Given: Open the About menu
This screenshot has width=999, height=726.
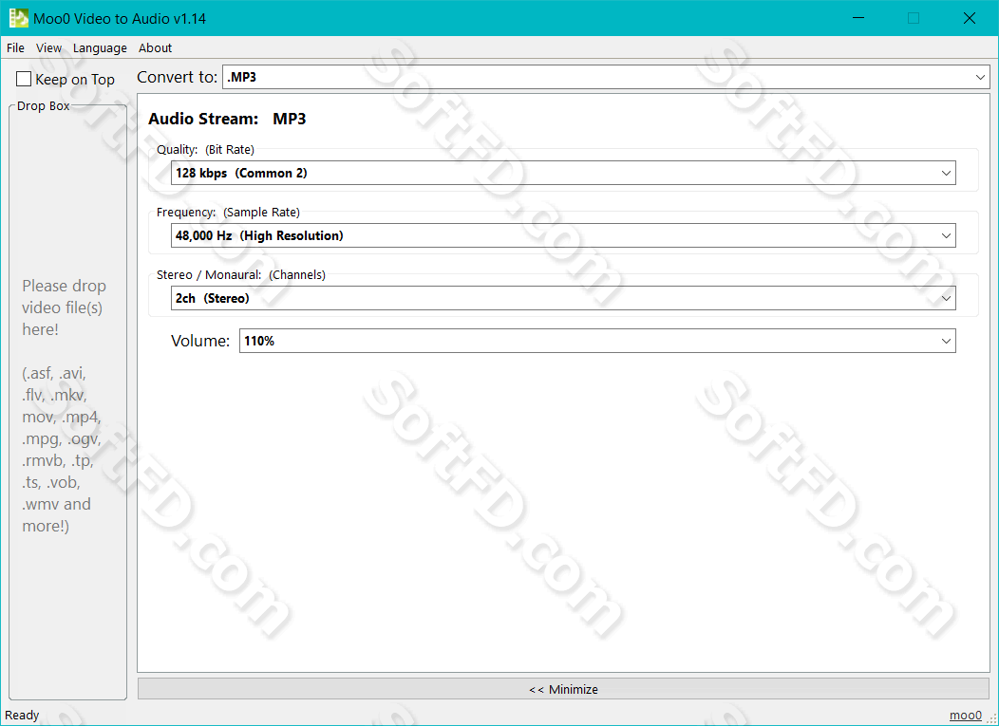Looking at the screenshot, I should point(155,47).
